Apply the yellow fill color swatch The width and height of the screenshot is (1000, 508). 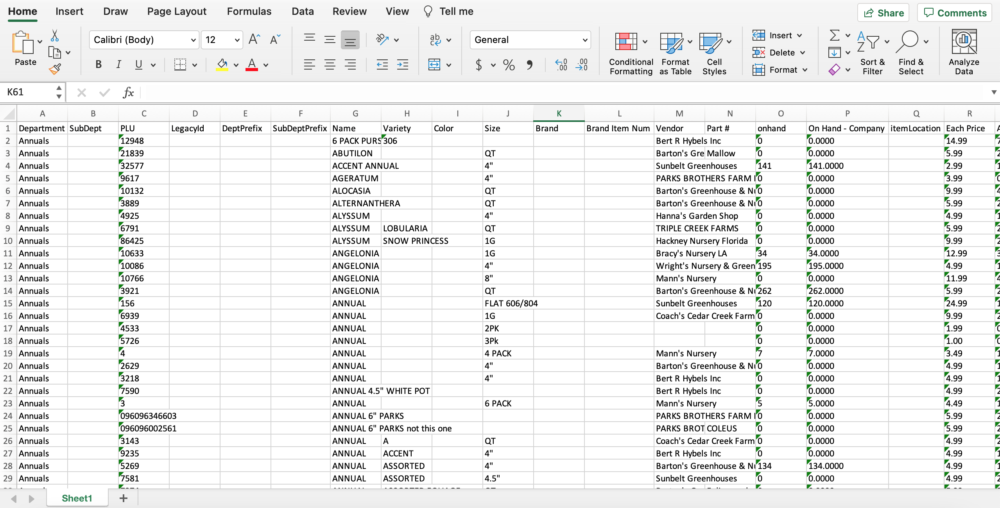coord(222,64)
